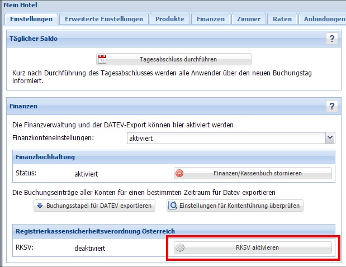Switch to the Anbindungen tab

[324, 19]
